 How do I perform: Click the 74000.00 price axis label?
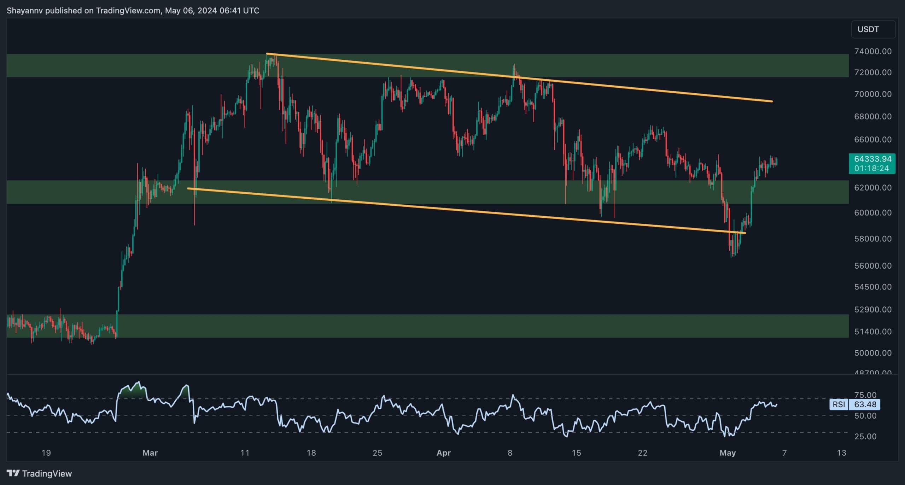tap(873, 51)
